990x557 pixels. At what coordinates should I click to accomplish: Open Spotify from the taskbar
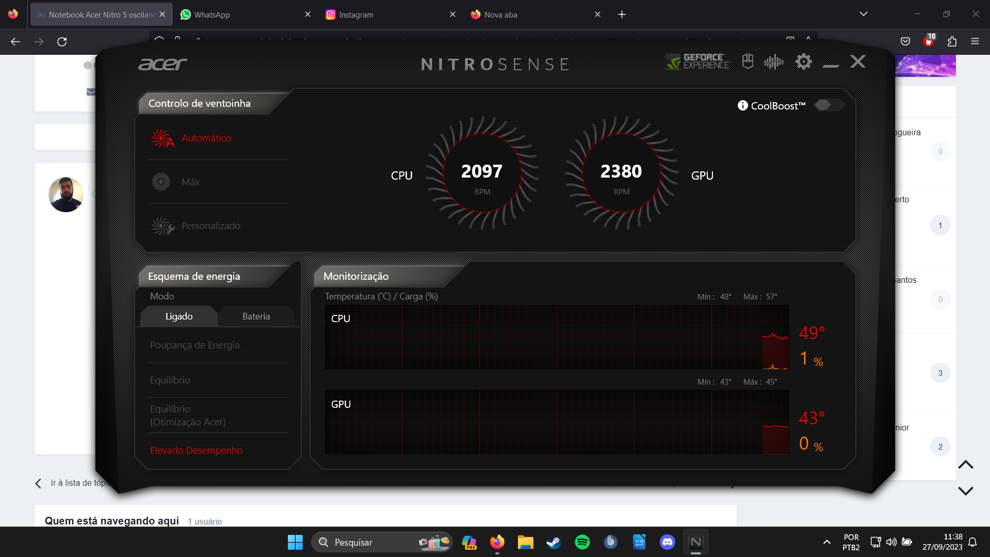(x=582, y=542)
